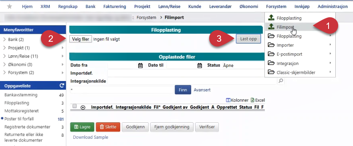353x146 pixels.
Task: Click the Dato til input field
Action: click(182, 65)
